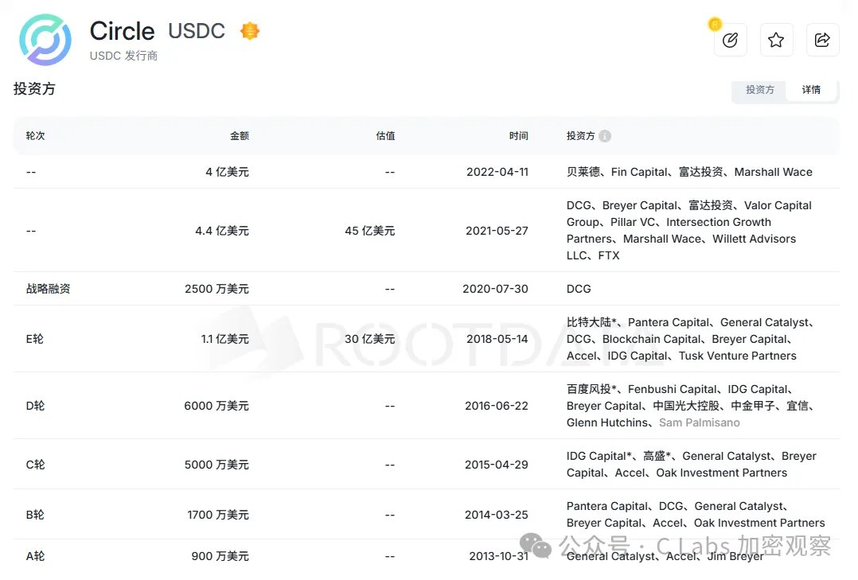Click the star favorite icon

[776, 40]
